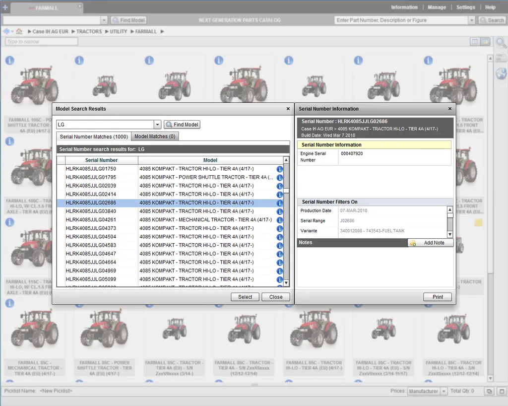The width and height of the screenshot is (508, 406).
Task: Click home icon in breadcrumb bar
Action: (19, 31)
